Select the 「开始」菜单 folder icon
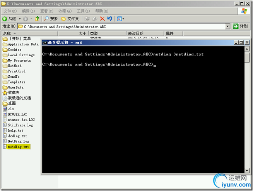This screenshot has width=253, height=191. (5, 39)
